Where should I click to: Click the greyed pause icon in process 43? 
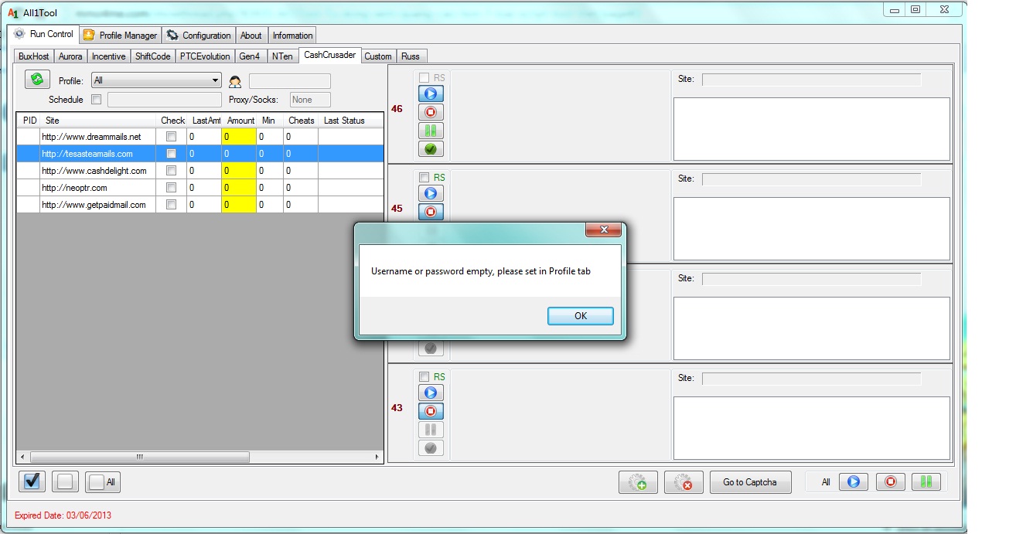point(431,430)
